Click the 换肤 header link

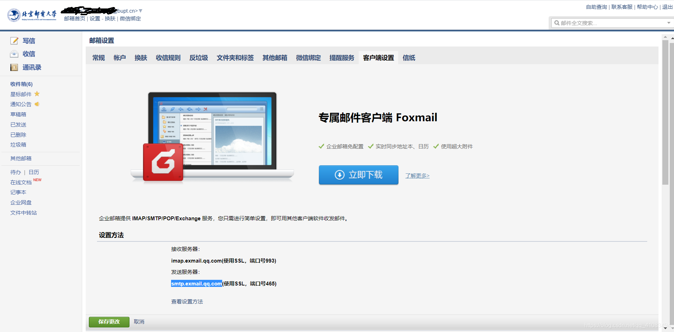[110, 18]
